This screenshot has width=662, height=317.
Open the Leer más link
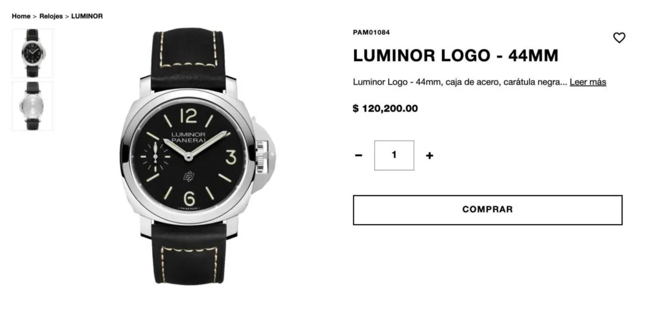click(x=588, y=82)
